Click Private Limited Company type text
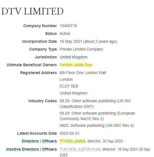This screenshot has height=157, width=154. pos(81,49)
